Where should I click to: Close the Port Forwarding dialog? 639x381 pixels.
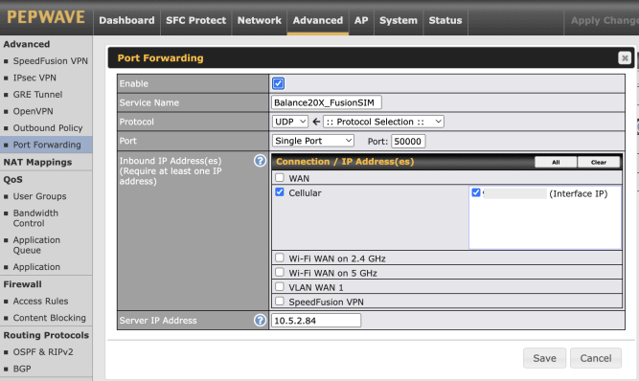(625, 57)
